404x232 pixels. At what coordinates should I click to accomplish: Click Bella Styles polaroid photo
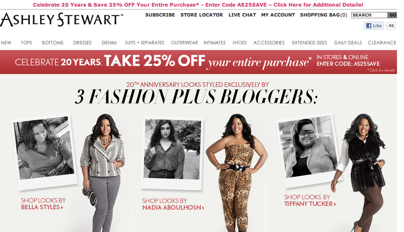point(45,152)
